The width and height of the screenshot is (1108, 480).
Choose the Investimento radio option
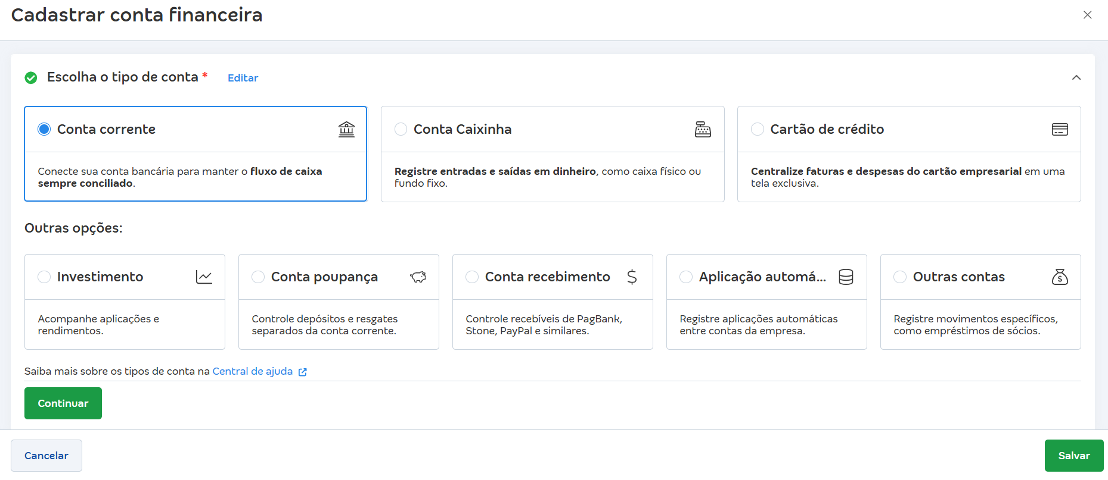[x=44, y=277]
